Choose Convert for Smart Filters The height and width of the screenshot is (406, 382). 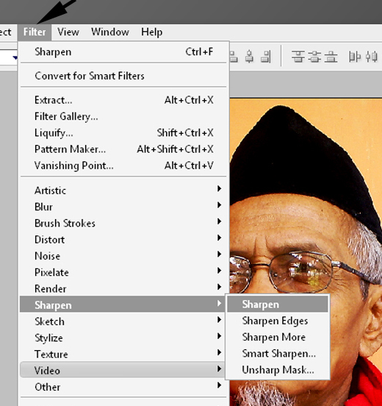[123, 76]
